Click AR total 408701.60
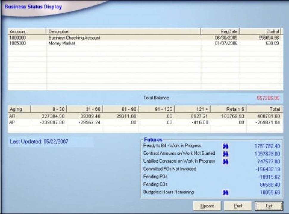 268,116
